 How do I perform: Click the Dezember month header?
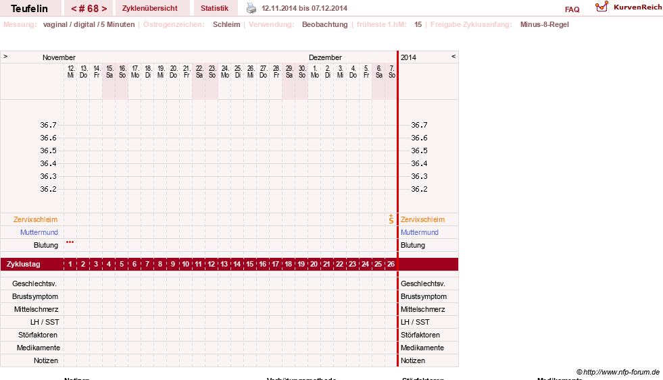click(325, 57)
